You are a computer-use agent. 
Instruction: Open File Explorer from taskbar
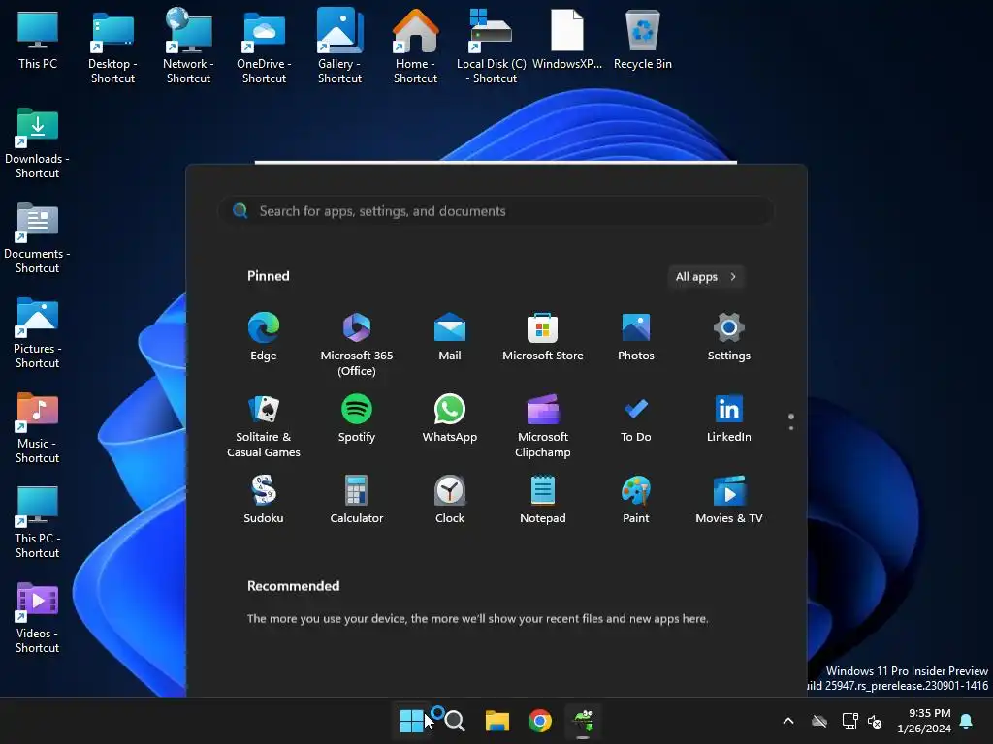[497, 721]
